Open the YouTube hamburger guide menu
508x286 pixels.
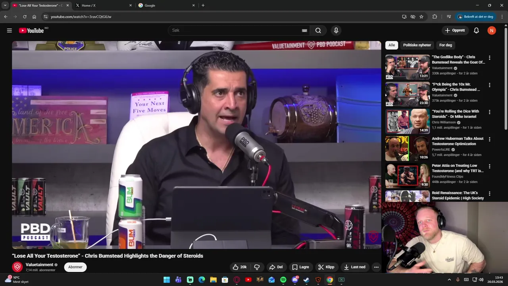(x=9, y=31)
